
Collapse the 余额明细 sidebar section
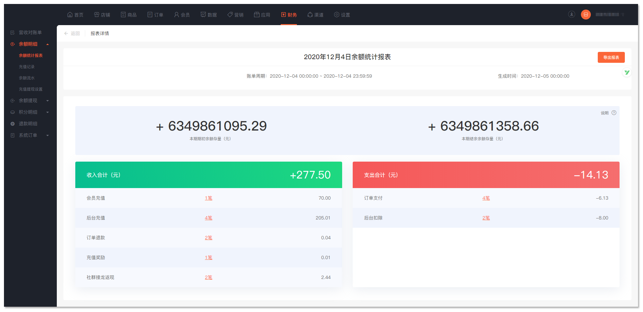click(48, 44)
